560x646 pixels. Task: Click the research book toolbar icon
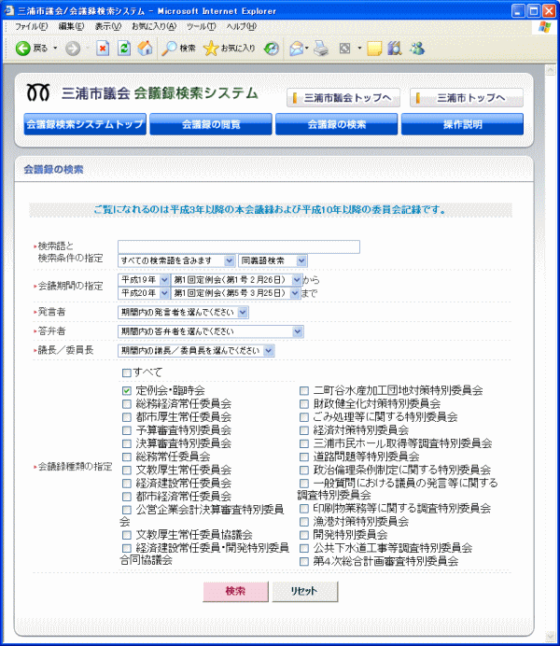click(395, 49)
